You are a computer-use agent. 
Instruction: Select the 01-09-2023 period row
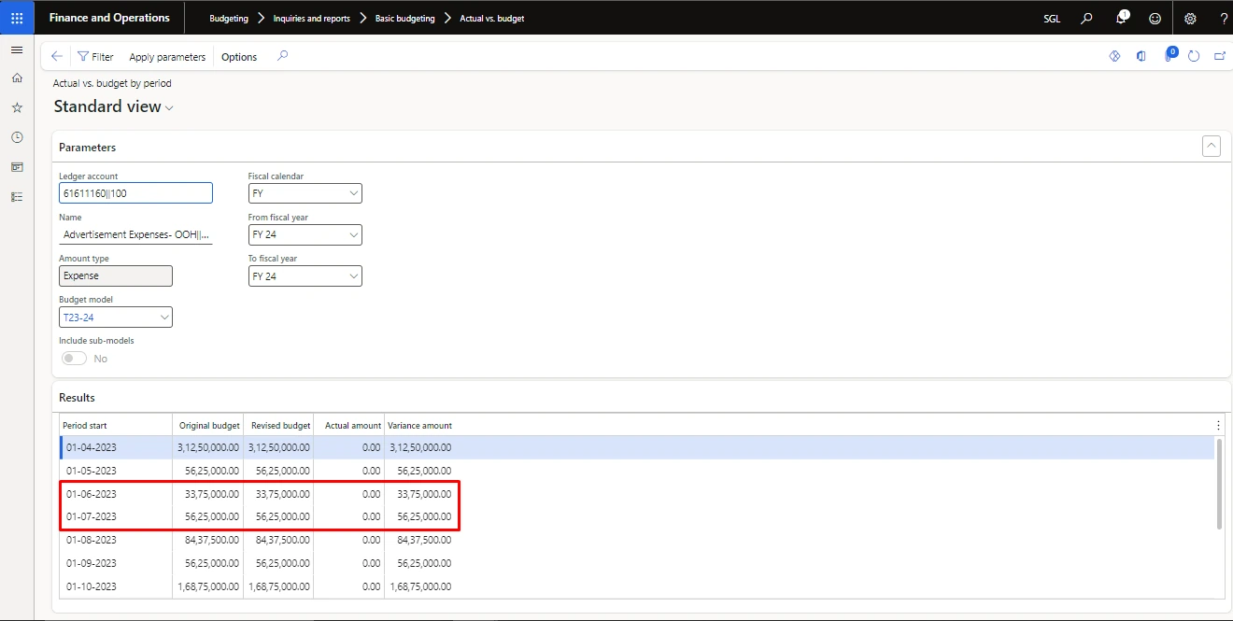pyautogui.click(x=637, y=563)
